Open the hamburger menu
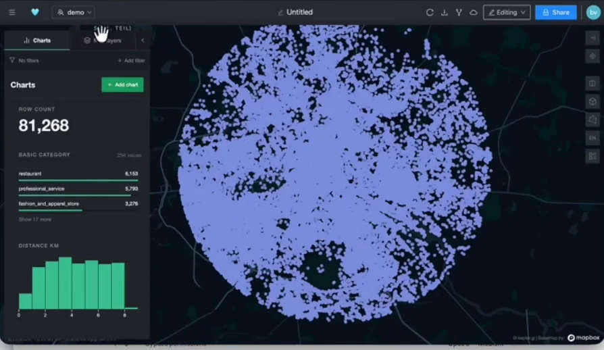Screen dimensions: 604x350 (x=12, y=12)
